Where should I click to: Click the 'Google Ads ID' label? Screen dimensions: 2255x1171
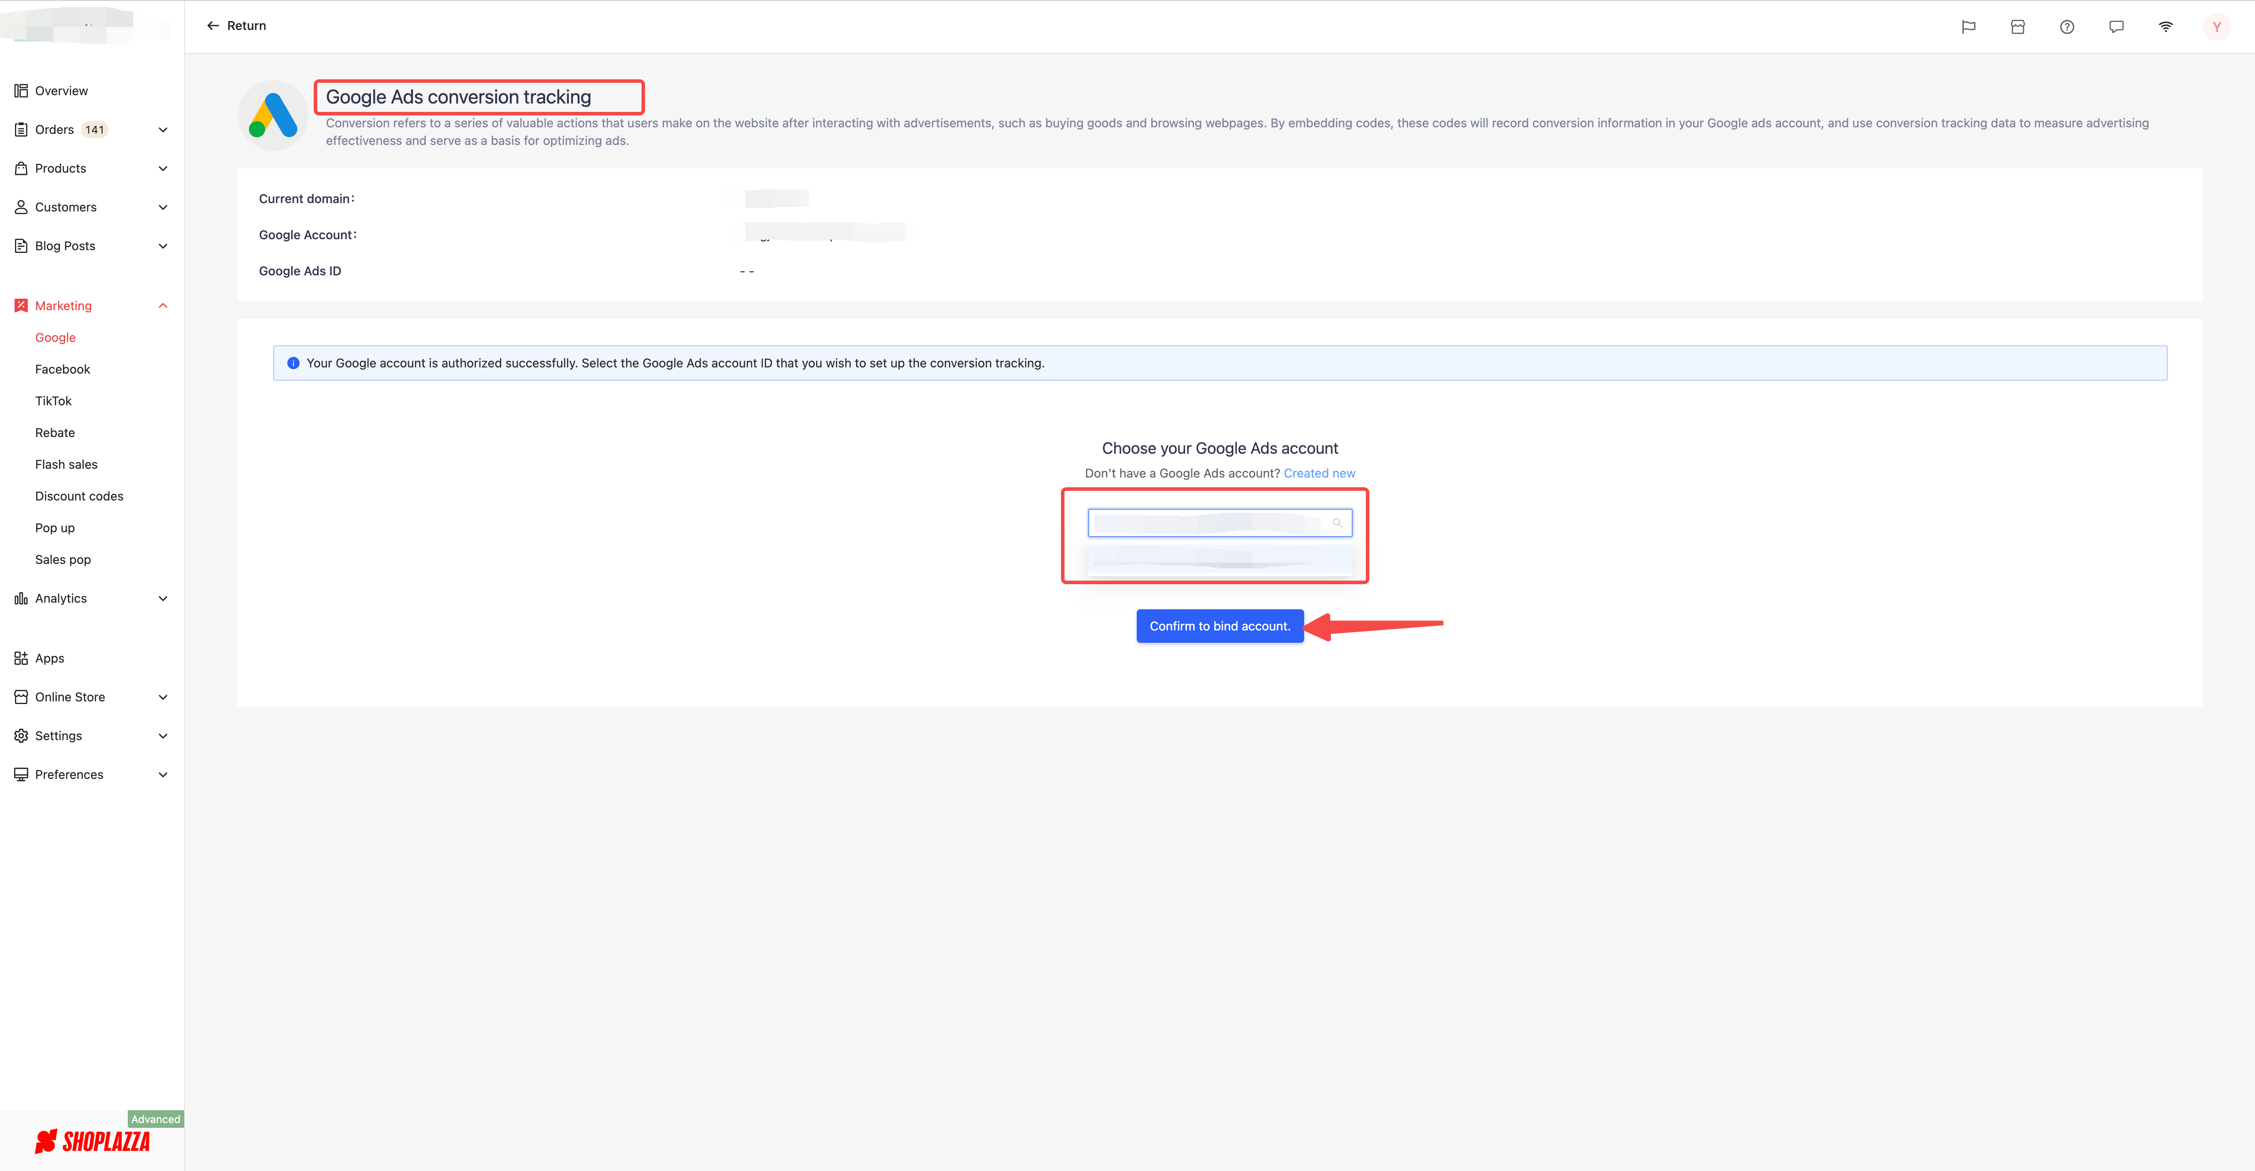[x=300, y=271]
